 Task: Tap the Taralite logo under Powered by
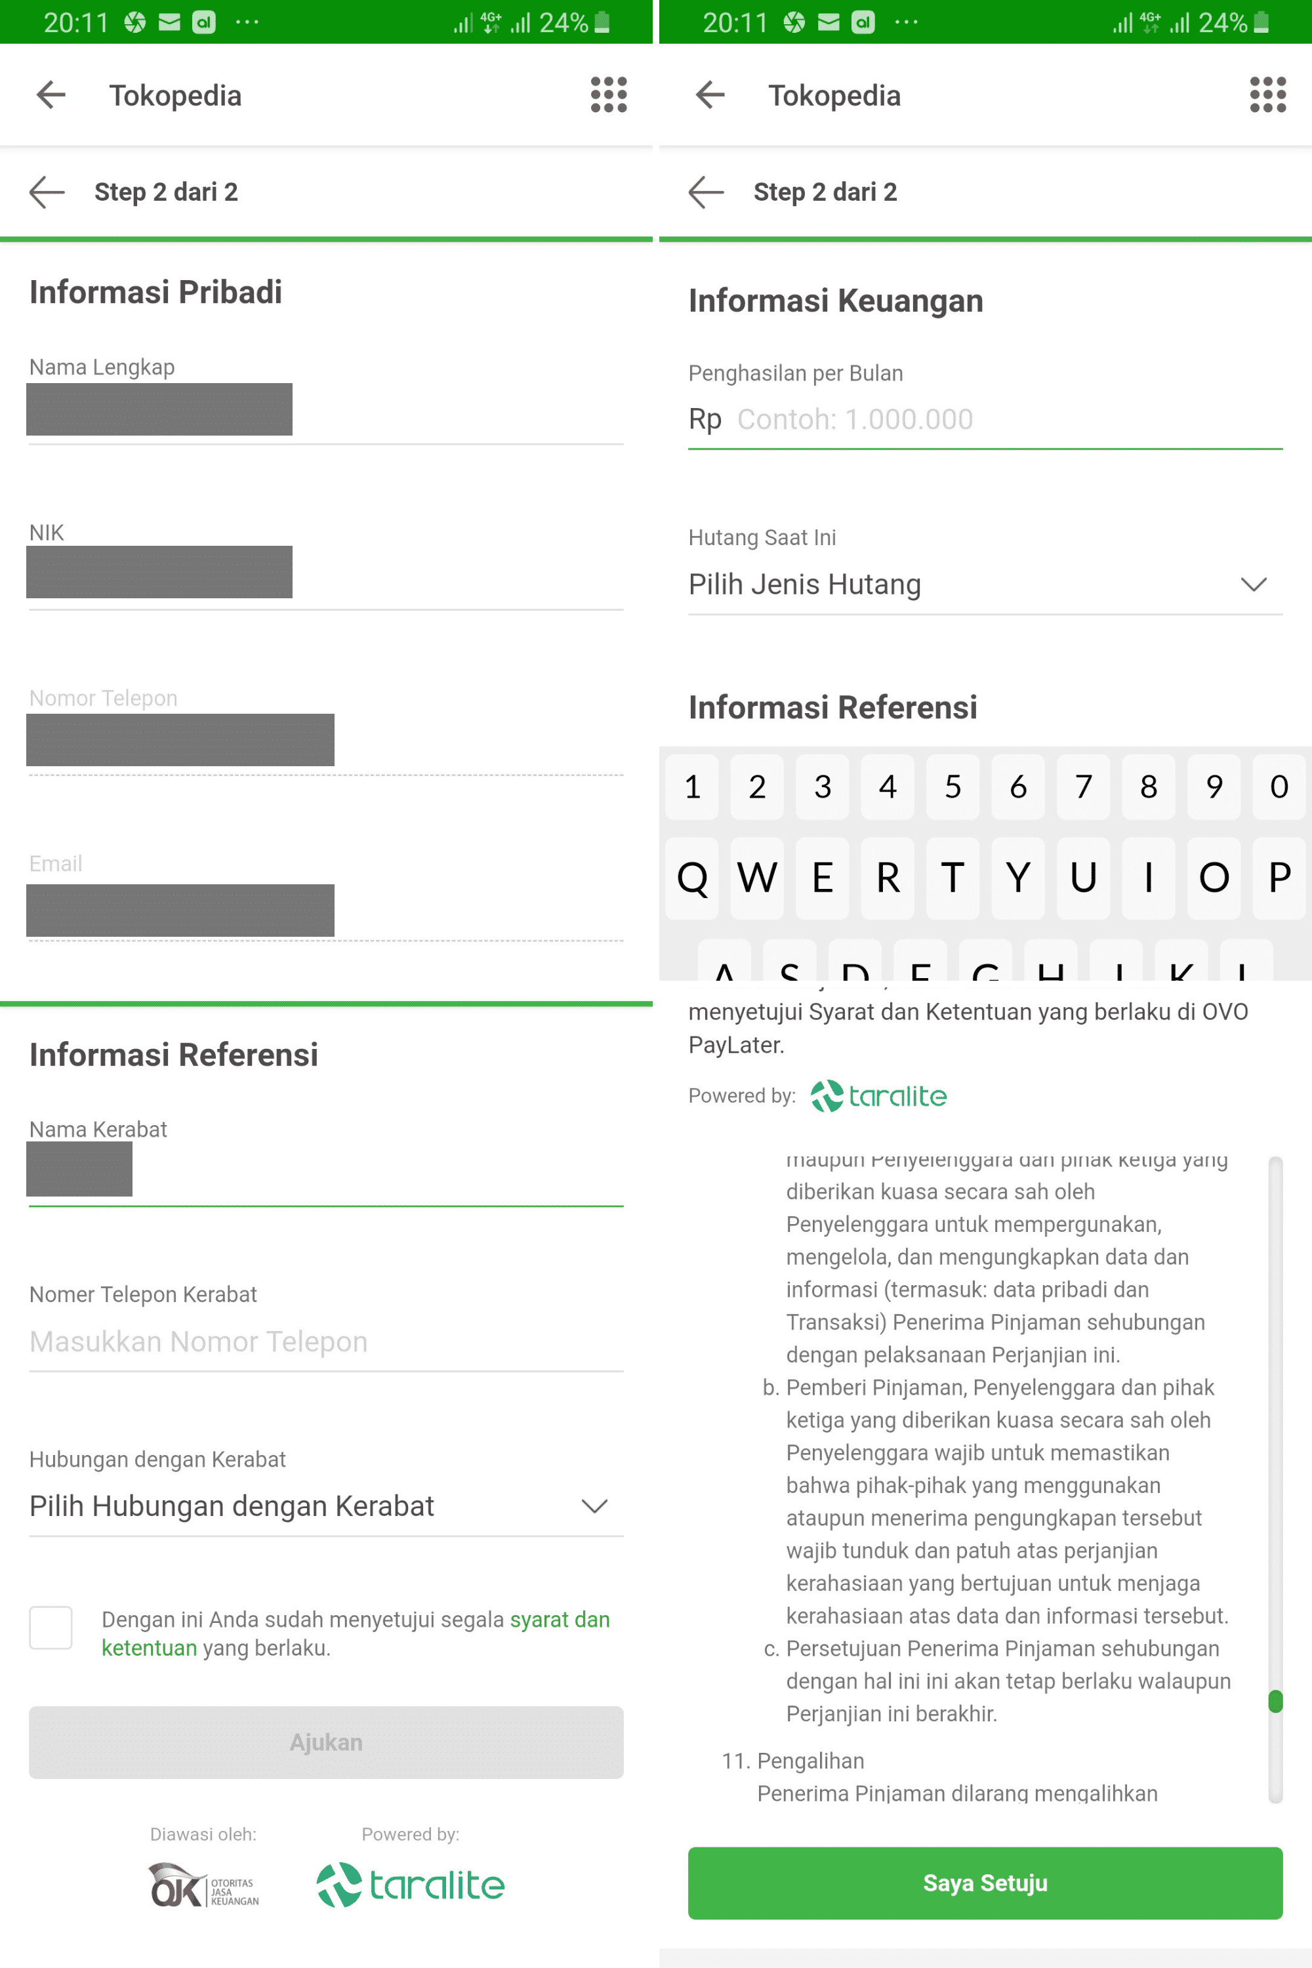click(x=411, y=1885)
